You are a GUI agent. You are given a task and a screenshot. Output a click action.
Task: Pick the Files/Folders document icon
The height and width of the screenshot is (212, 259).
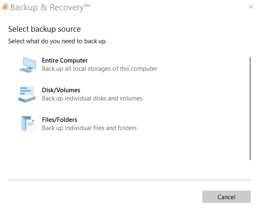point(28,124)
